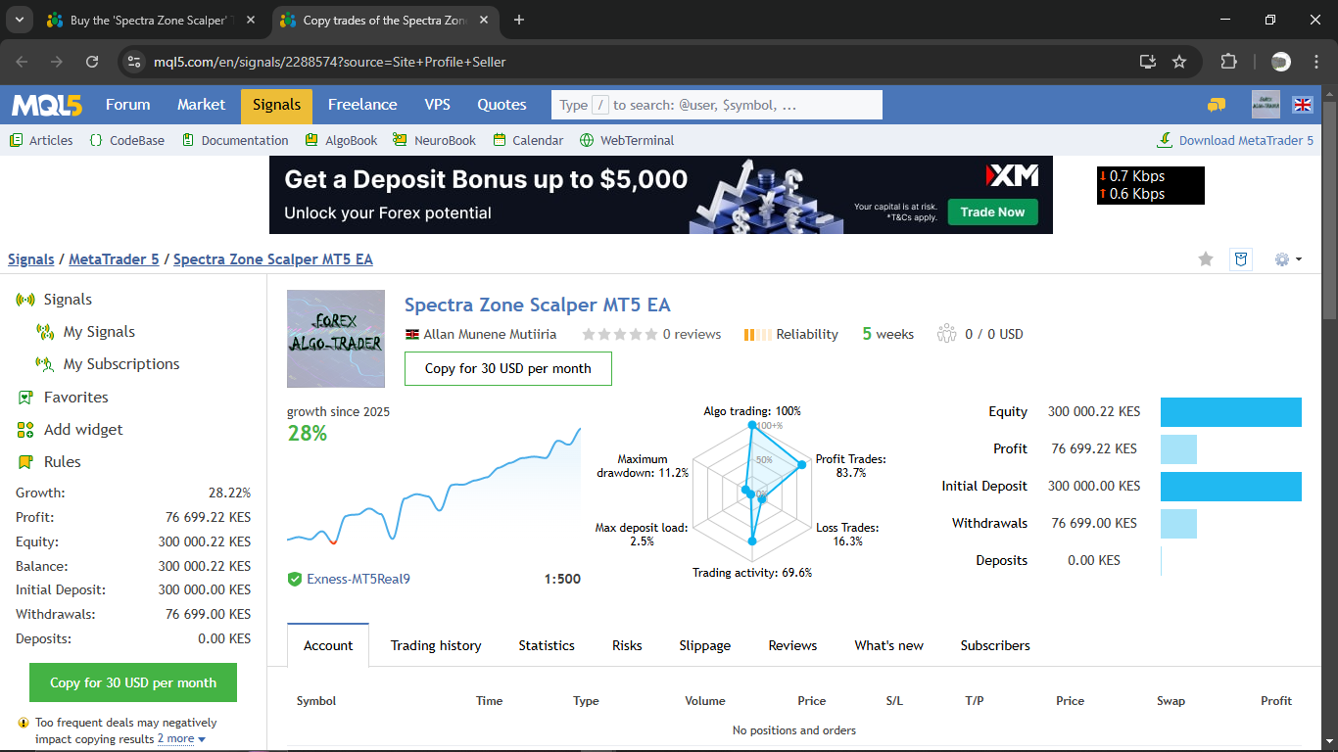Select Freelance in the top navigation
1338x752 pixels.
tap(362, 105)
